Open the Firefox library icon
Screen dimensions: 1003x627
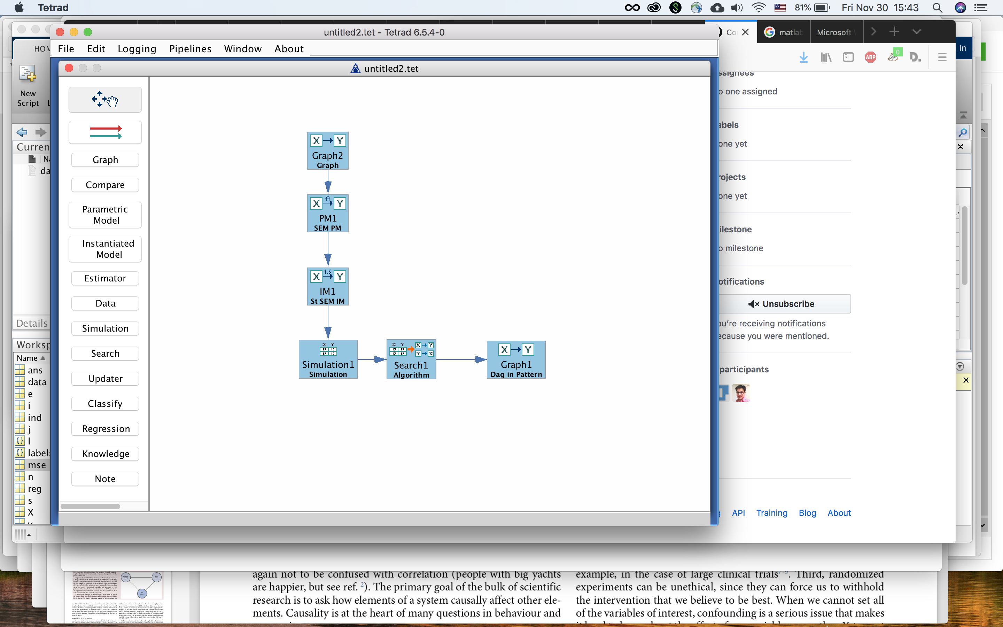pyautogui.click(x=826, y=57)
